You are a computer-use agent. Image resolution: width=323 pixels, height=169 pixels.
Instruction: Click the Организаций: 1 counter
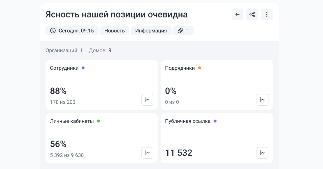tap(64, 51)
